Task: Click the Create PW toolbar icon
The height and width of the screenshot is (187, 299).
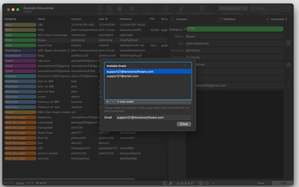Action: [x=148, y=9]
